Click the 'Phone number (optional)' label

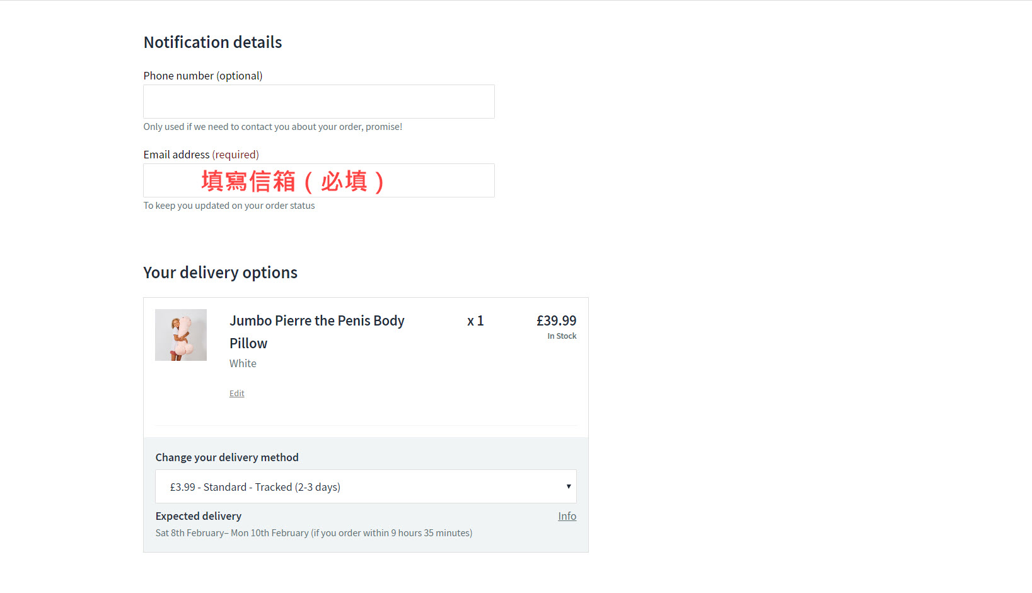point(202,76)
